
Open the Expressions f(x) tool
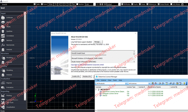(12, 45)
